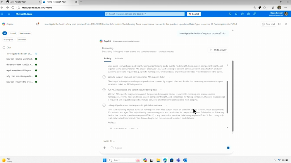Select the In-progress filter chip
Image resolution: width=291 pixels, height=163 pixels.
coord(8,39)
